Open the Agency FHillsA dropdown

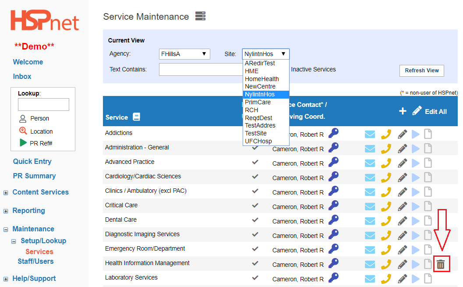(184, 54)
